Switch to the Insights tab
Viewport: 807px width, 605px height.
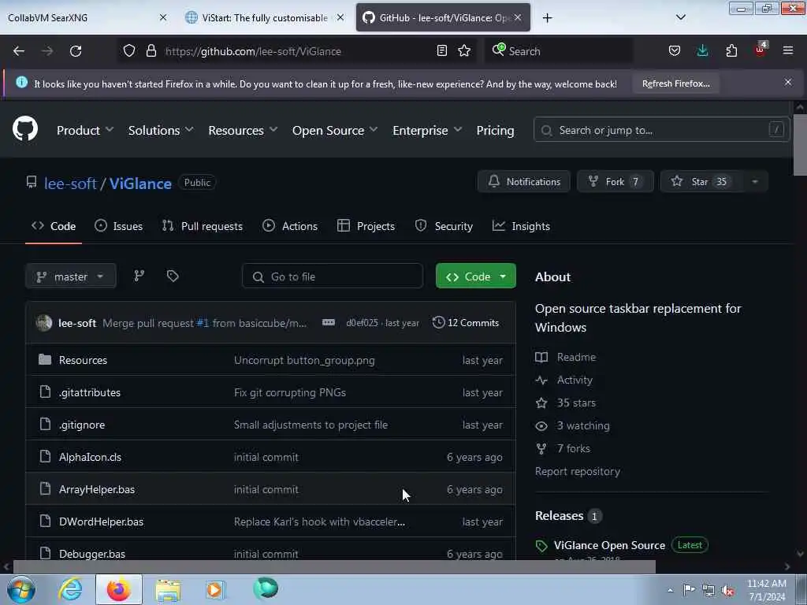(x=521, y=226)
